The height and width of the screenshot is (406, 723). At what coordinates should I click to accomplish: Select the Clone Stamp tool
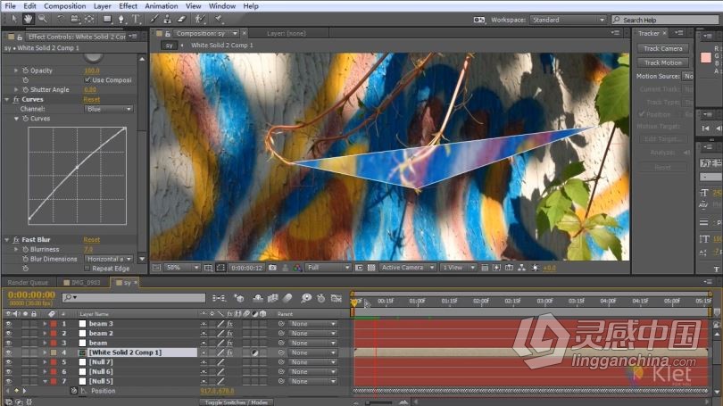tap(168, 19)
